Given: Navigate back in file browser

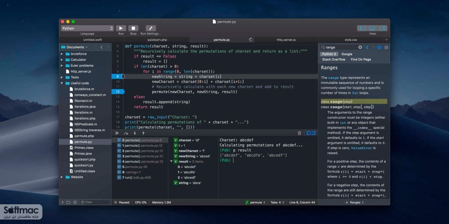Looking at the screenshot, I should (101, 47).
